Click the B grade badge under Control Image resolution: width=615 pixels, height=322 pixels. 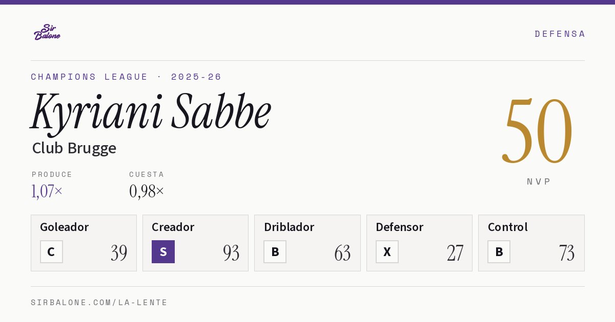point(499,251)
